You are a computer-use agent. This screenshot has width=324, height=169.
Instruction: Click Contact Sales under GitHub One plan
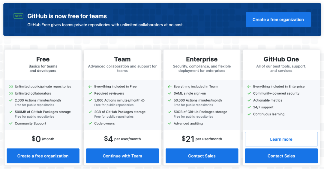click(x=281, y=156)
